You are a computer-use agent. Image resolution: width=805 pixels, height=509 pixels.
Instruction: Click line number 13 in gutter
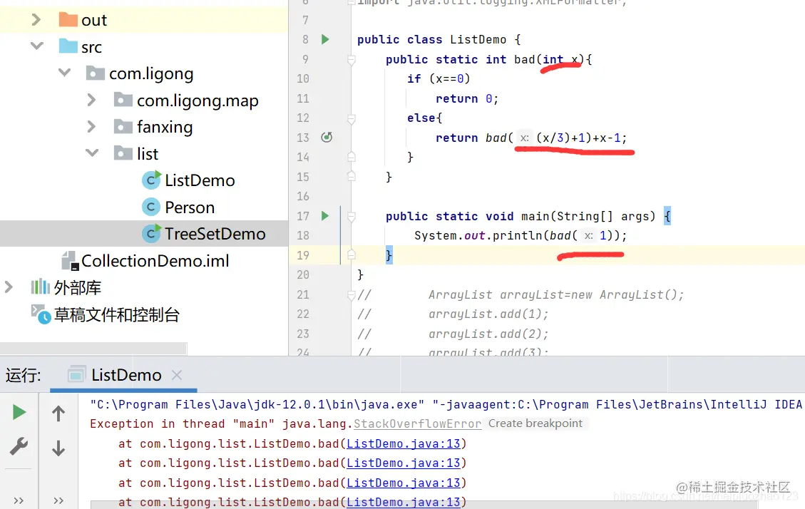pos(303,138)
